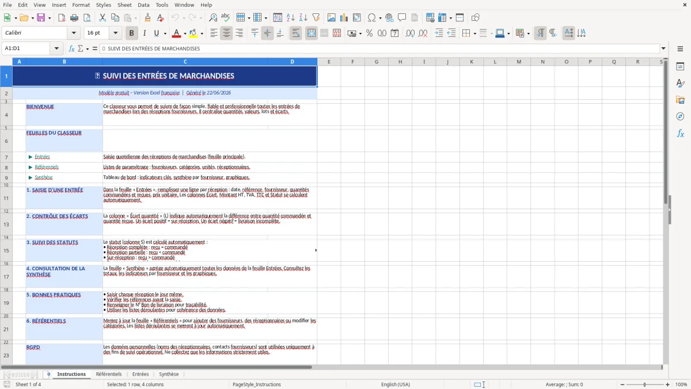This screenshot has height=389, width=691.
Task: Insert a pivot table
Action: tap(356, 18)
